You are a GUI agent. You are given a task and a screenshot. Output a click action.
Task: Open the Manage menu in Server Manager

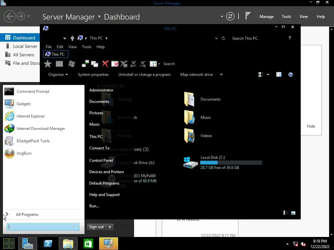[266, 17]
